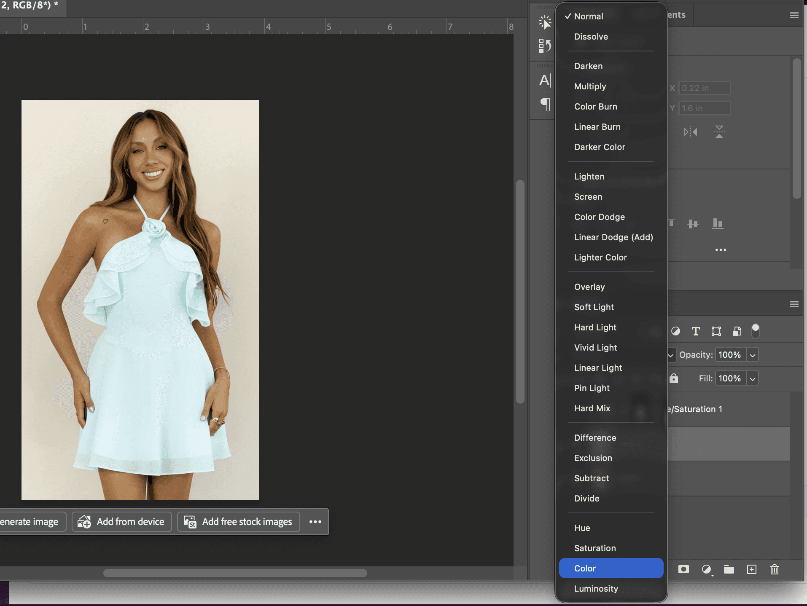The image size is (807, 606).
Task: Click the Add free stock images button
Action: [x=238, y=522]
